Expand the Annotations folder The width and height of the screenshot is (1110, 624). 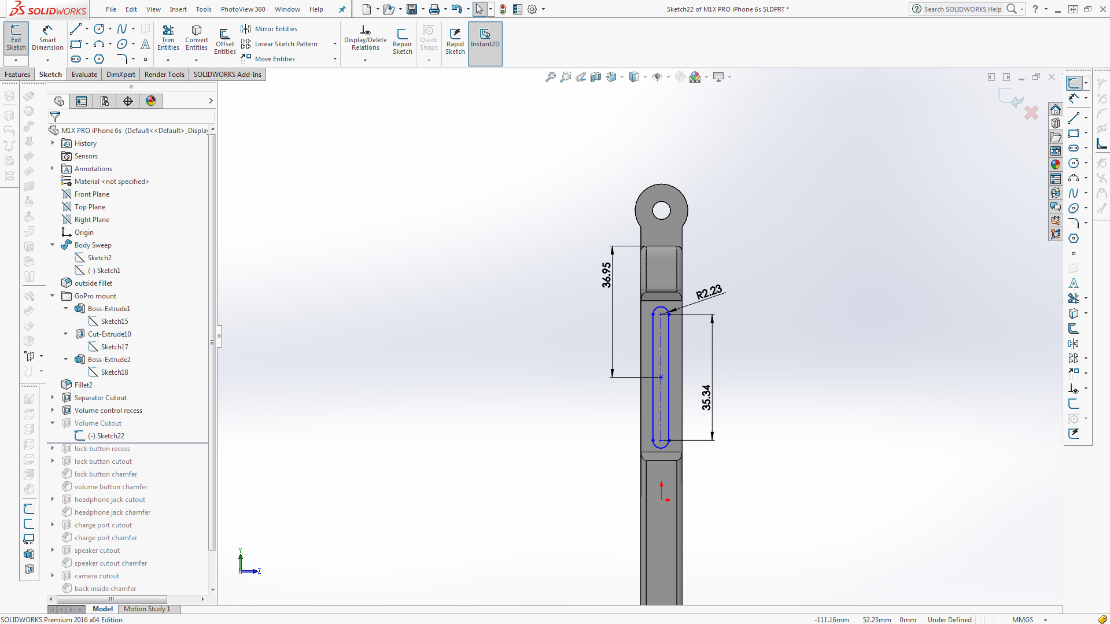click(x=53, y=169)
